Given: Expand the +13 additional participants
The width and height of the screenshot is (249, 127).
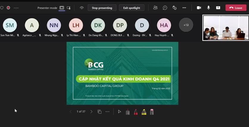Looking at the screenshot, I should pos(186,25).
